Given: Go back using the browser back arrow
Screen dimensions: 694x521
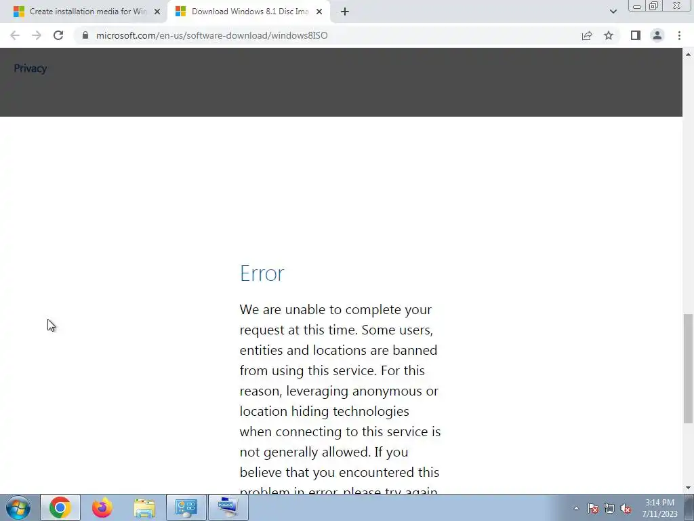Looking at the screenshot, I should 15,35.
